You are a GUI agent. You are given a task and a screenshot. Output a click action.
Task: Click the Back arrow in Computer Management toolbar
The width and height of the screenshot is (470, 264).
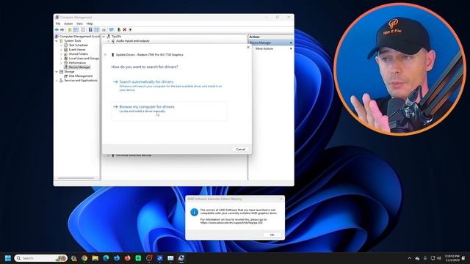pos(57,29)
